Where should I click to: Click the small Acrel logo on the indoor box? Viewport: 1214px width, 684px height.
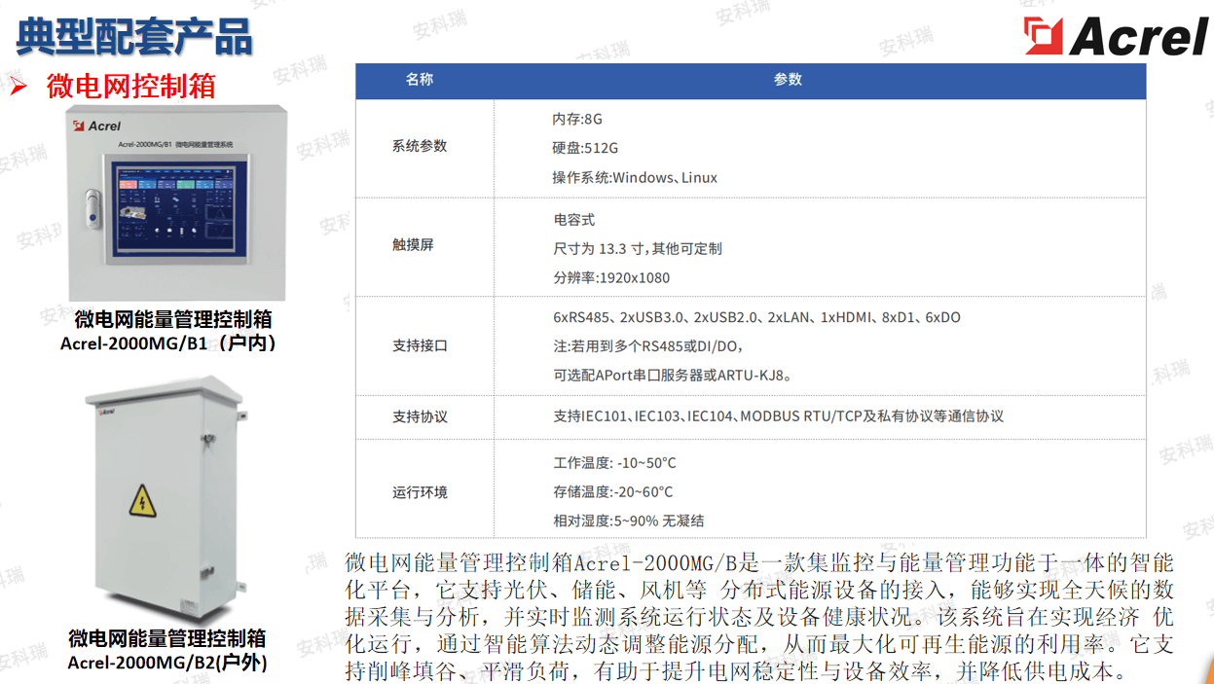tap(97, 126)
